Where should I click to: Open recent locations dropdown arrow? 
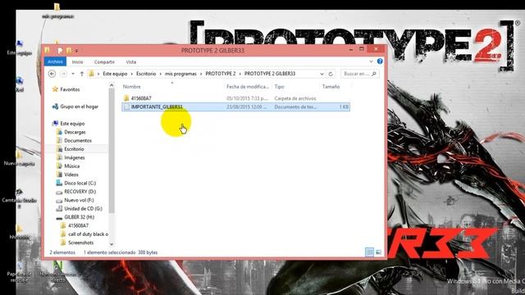point(73,74)
